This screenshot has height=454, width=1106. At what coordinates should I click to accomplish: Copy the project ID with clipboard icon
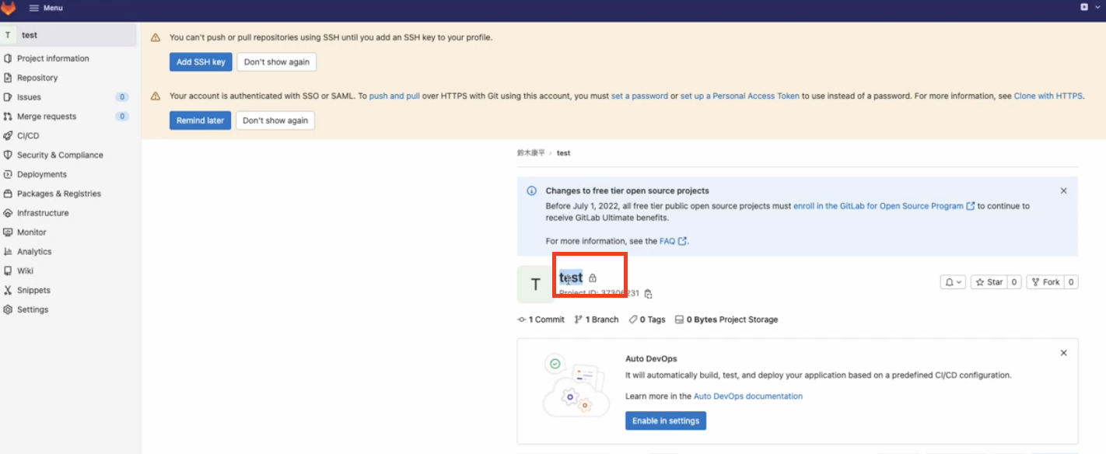[648, 294]
